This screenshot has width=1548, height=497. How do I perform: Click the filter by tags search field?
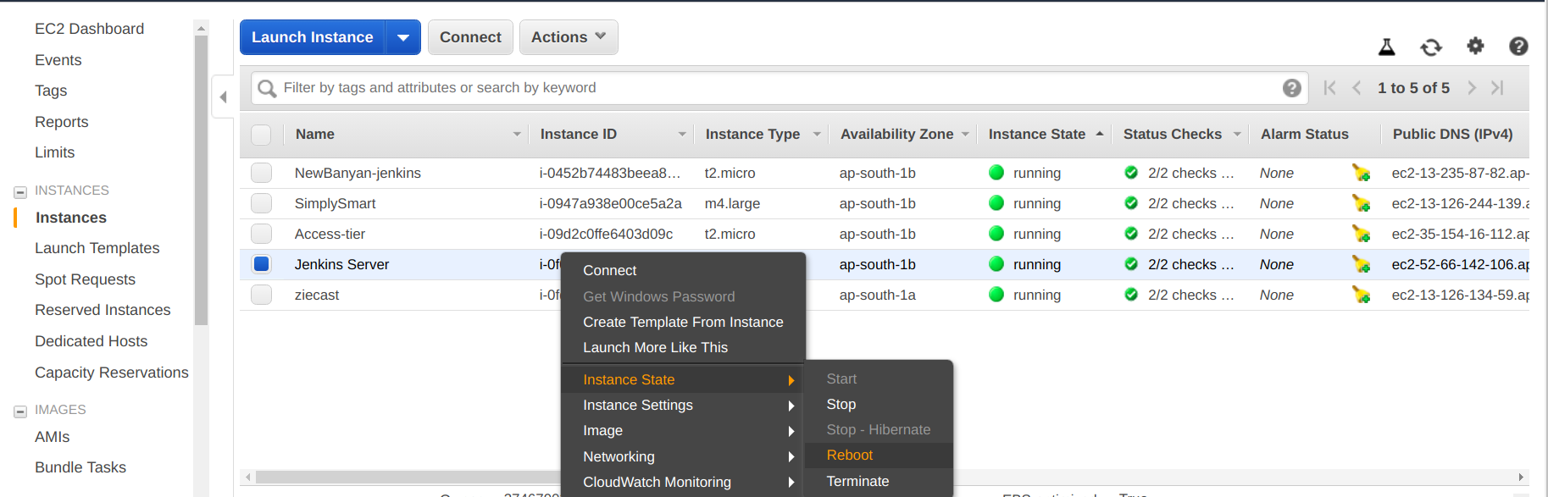coord(763,88)
